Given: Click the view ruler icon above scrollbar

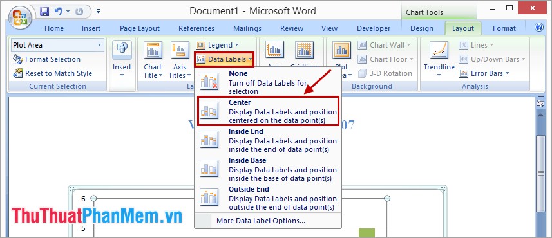Looking at the screenshot, I should pos(540,103).
